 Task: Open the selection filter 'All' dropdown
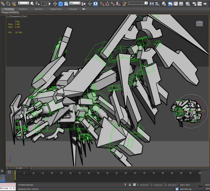(23, 3)
